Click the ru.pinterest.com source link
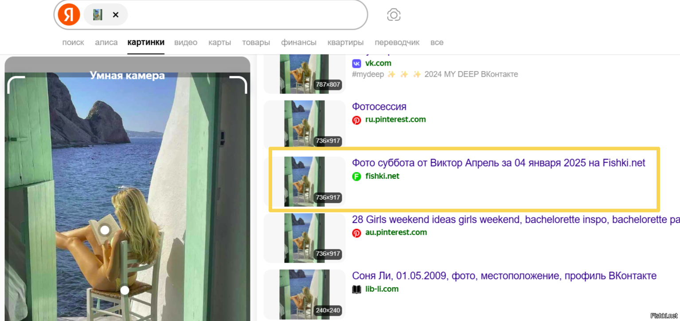680x321 pixels. click(395, 120)
